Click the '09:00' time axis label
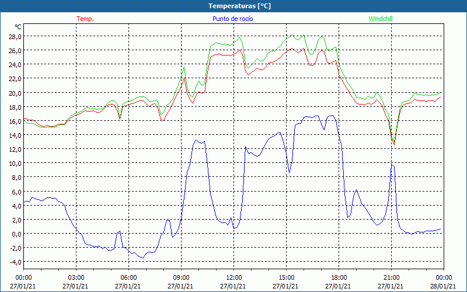The height and width of the screenshot is (292, 467). coord(181,278)
